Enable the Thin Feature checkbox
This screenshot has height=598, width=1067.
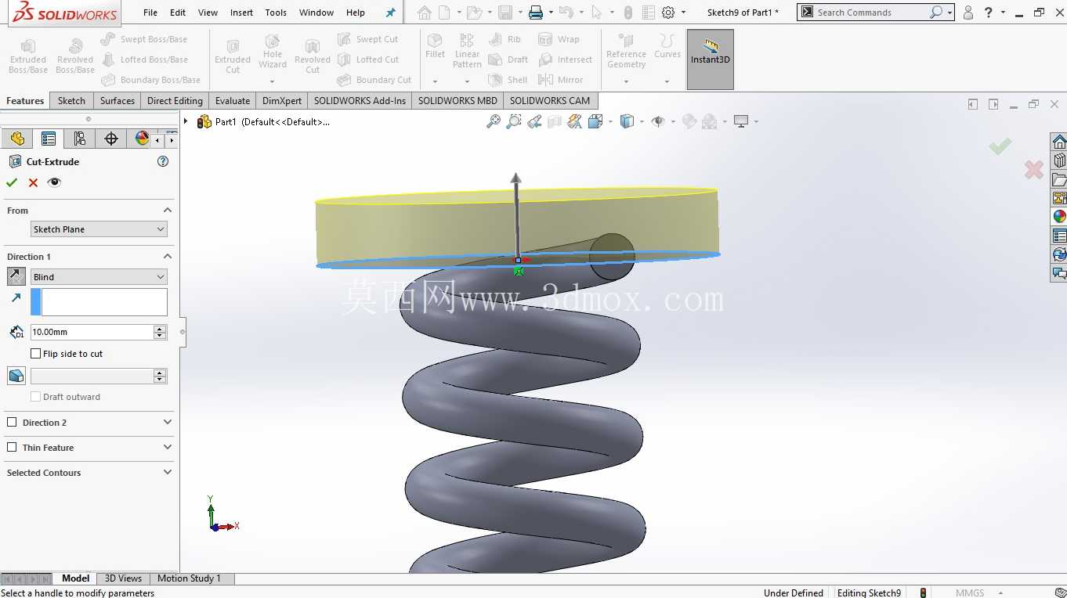(12, 448)
